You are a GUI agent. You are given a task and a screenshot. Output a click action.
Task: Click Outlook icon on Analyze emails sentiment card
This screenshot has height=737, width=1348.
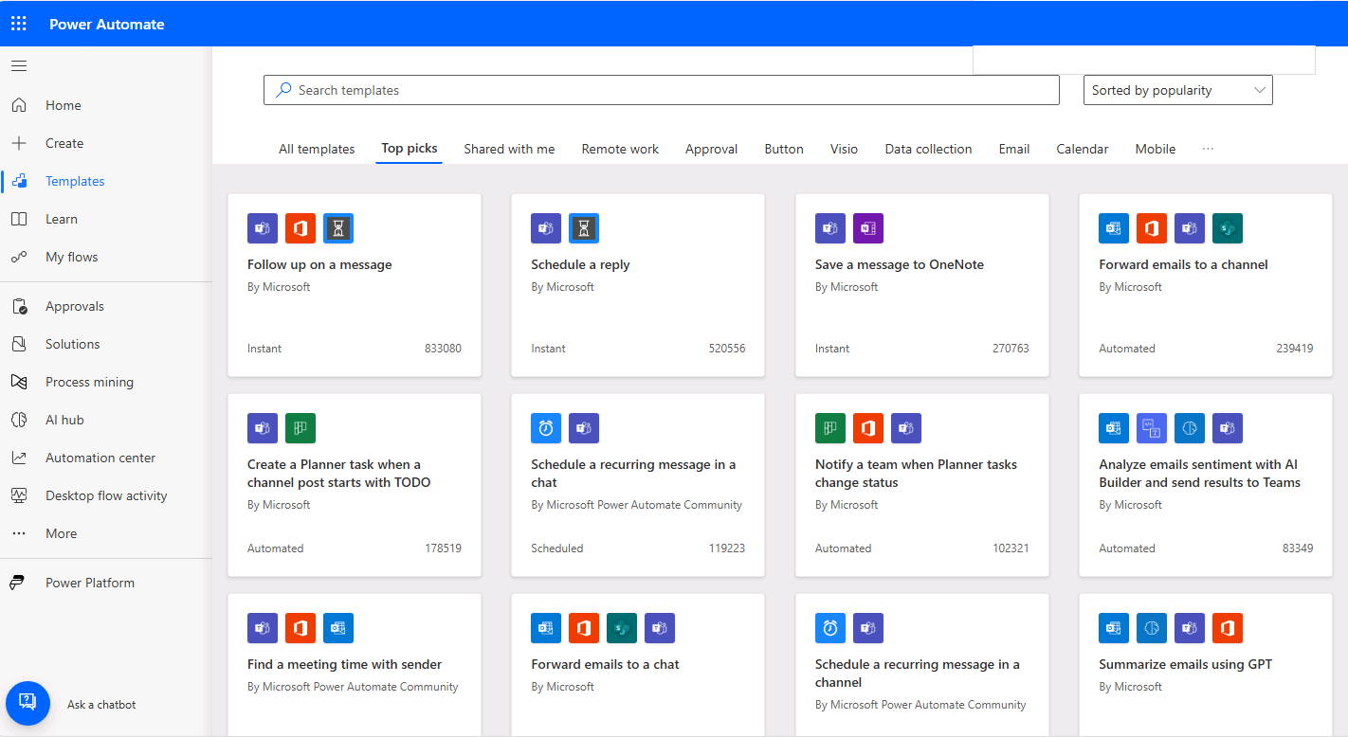1114,428
